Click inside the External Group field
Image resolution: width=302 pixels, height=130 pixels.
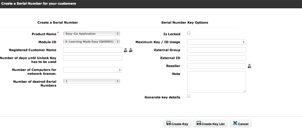216,50
